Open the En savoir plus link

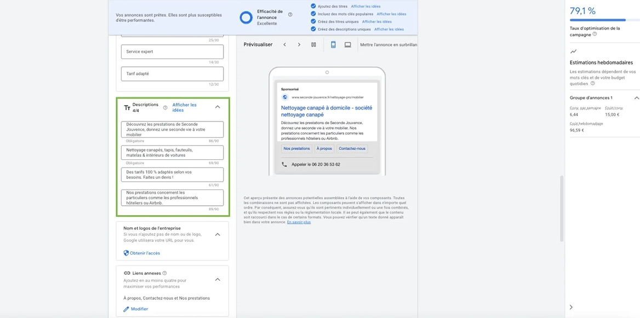pos(299,222)
